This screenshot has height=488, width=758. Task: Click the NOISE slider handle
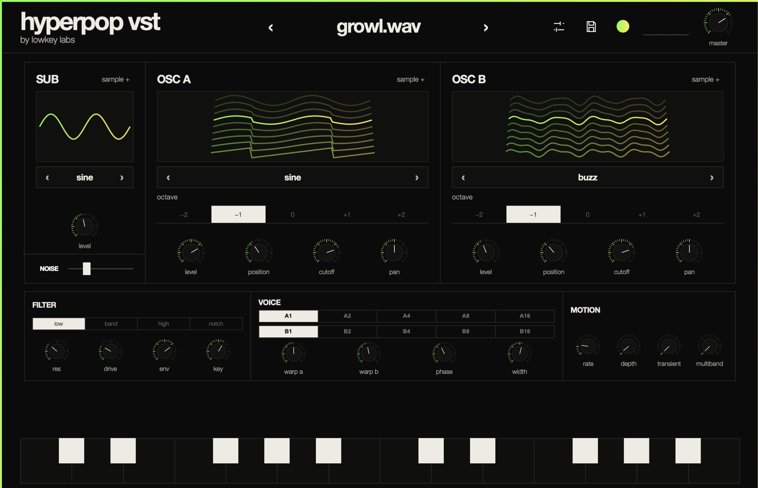pos(87,269)
